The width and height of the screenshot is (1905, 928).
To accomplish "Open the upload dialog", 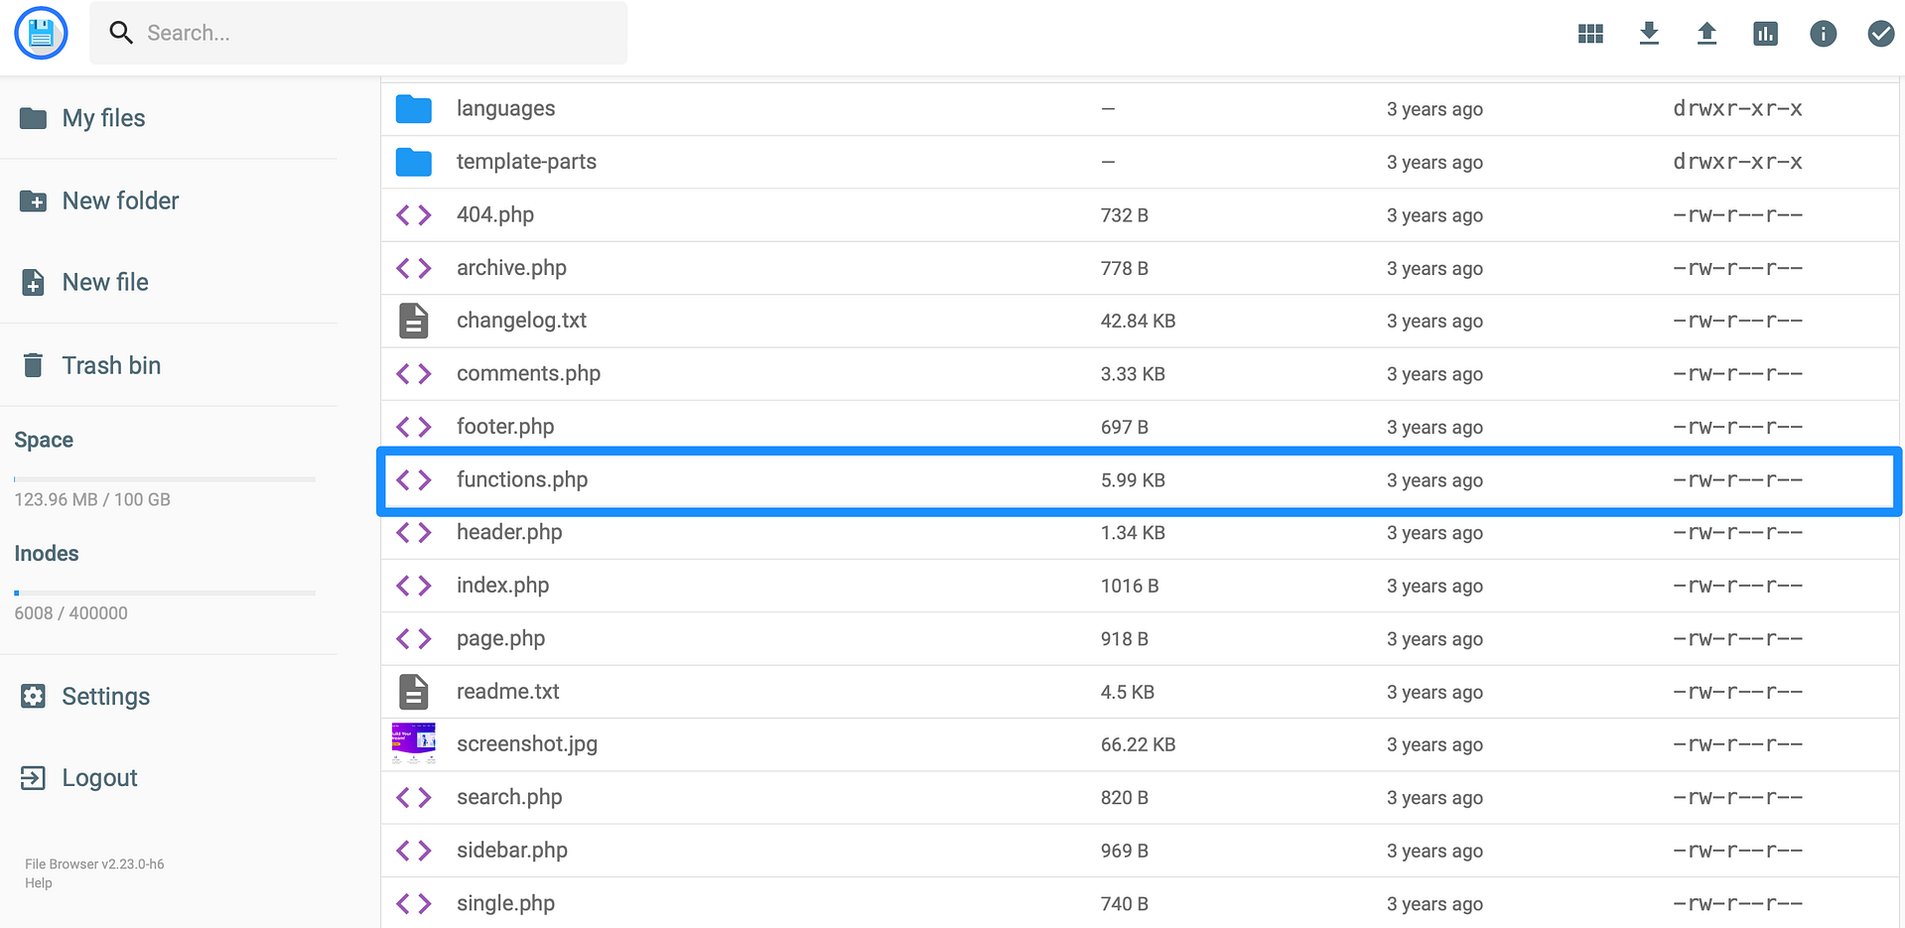I will click(x=1706, y=33).
